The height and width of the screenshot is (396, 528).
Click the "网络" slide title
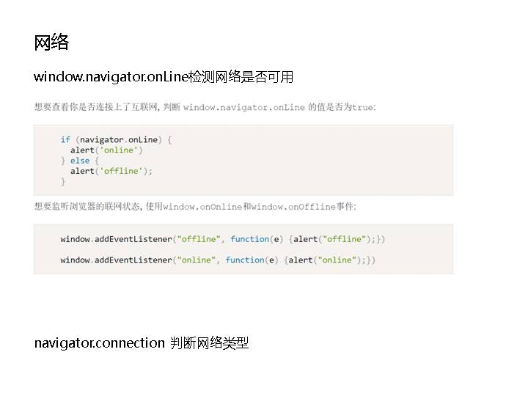pos(51,43)
